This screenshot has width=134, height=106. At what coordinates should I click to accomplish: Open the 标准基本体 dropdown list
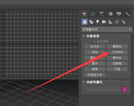pyautogui.click(x=107, y=29)
